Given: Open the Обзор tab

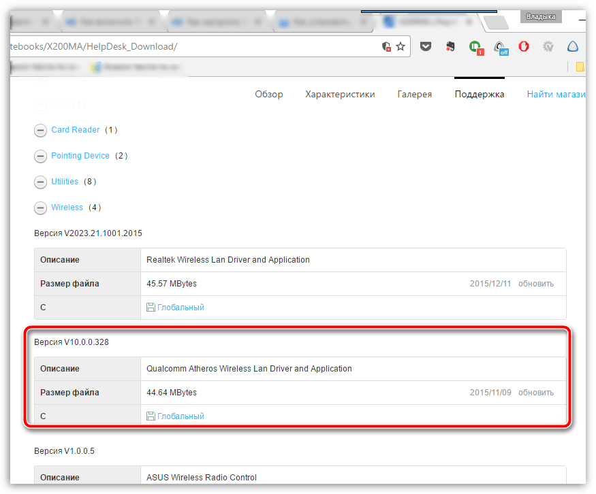Looking at the screenshot, I should (268, 95).
